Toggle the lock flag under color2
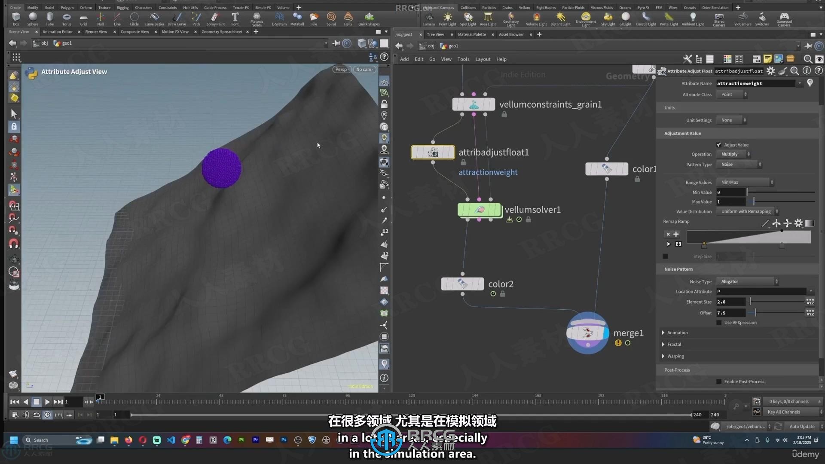 (x=502, y=294)
